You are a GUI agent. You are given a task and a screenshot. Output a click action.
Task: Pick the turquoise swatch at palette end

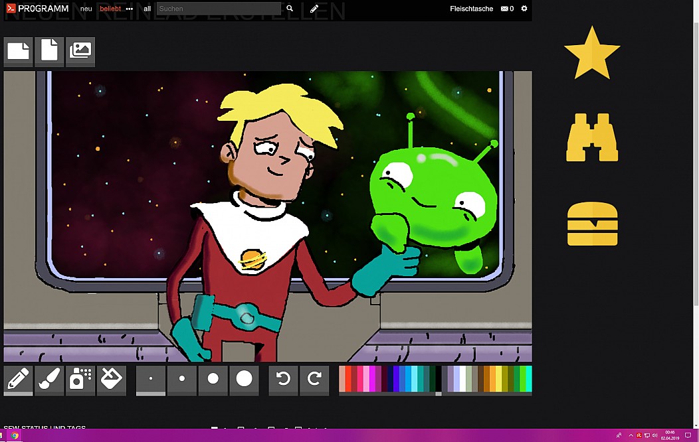pyautogui.click(x=529, y=379)
